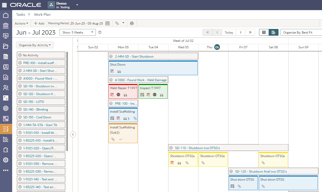Open the Home icon in sidebar

[6, 15]
